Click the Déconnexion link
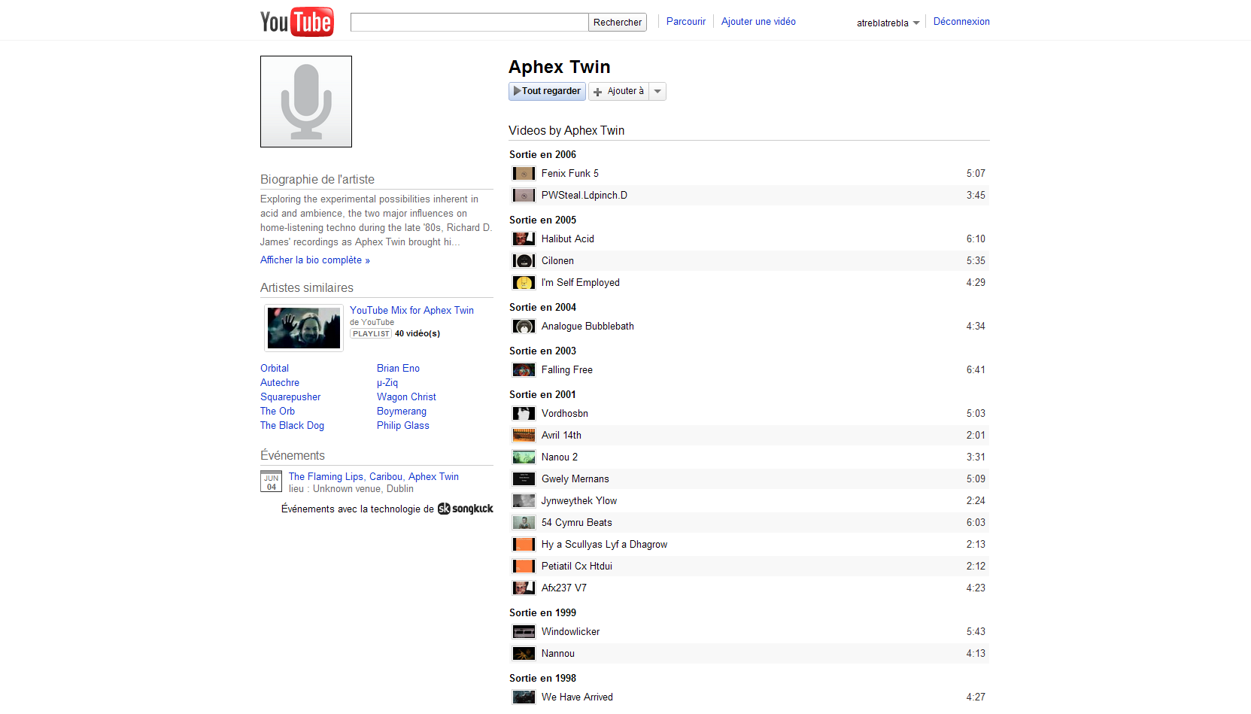The height and width of the screenshot is (714, 1251). [x=961, y=22]
